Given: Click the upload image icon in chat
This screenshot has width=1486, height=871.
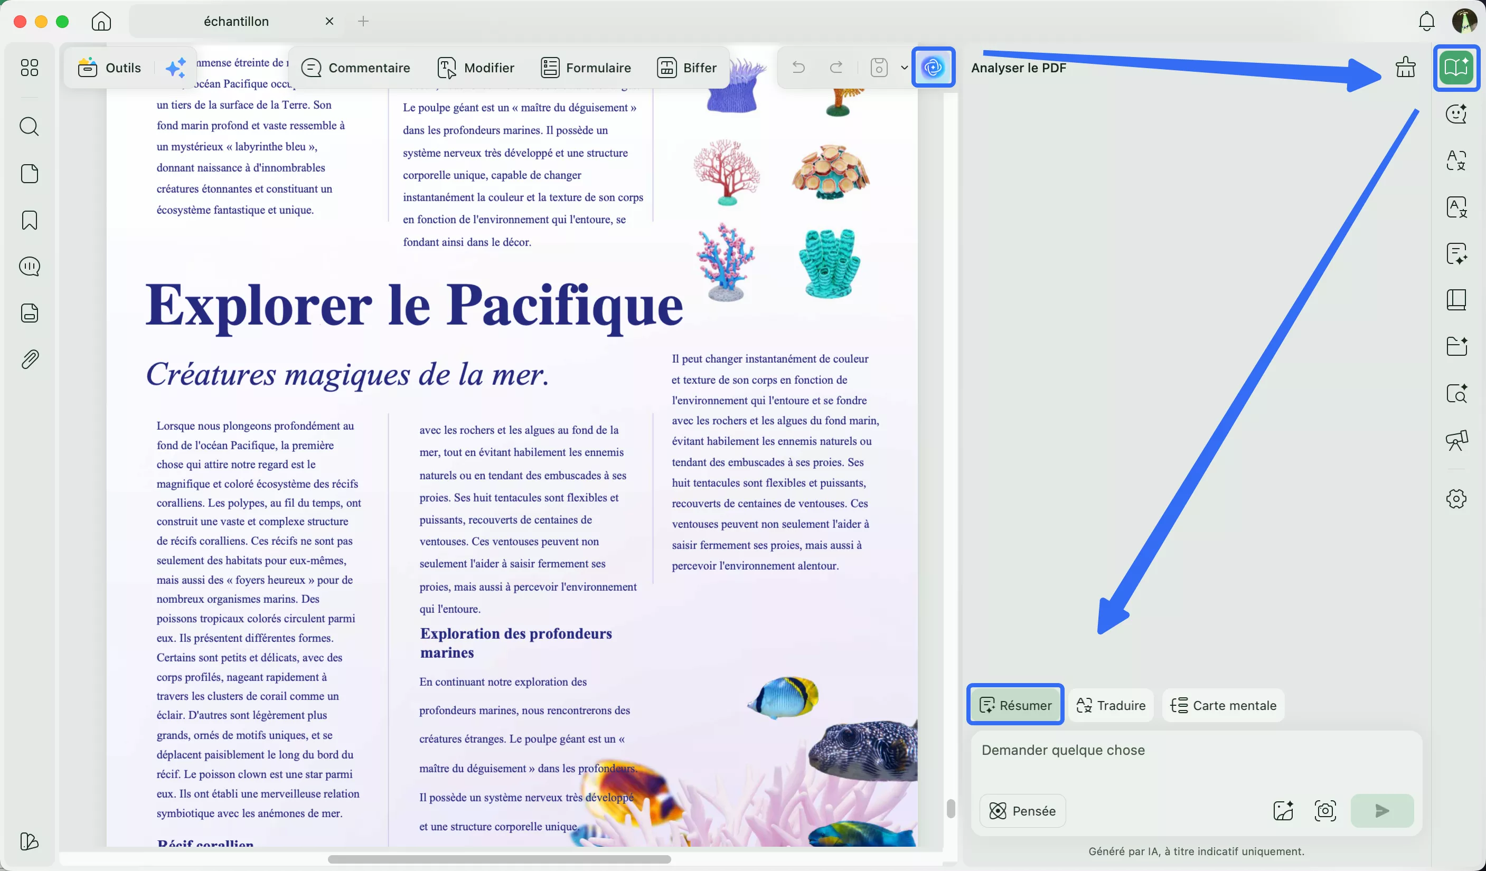Looking at the screenshot, I should (1283, 811).
